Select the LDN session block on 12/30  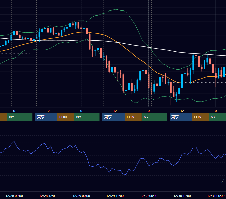click(200, 117)
